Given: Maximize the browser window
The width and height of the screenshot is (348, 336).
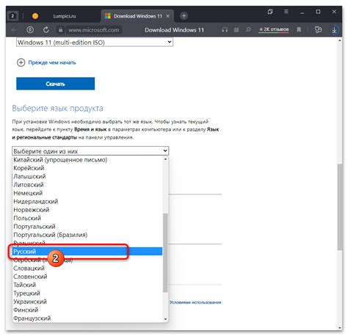Looking at the screenshot, I should [x=318, y=12].
